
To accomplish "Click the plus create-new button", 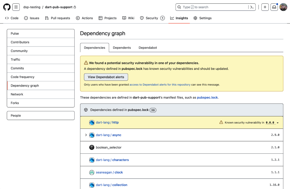I will click(265, 7).
